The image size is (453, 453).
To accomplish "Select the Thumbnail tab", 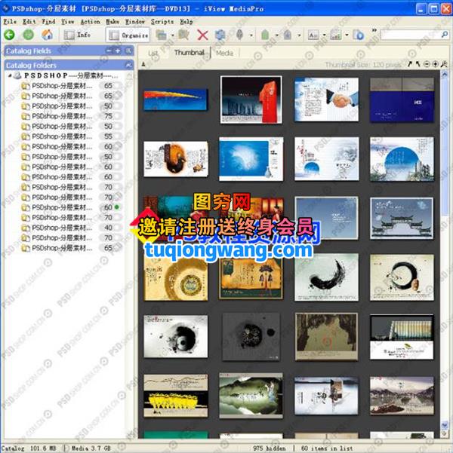I will point(189,53).
